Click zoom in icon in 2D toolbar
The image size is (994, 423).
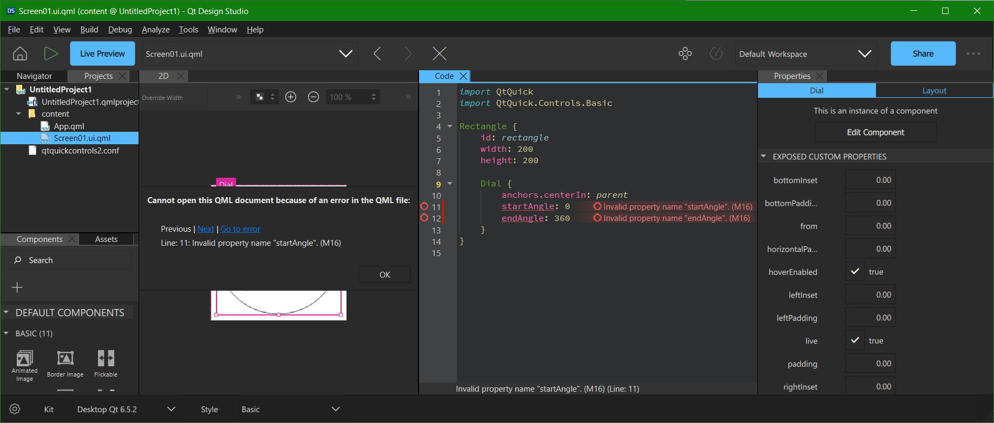pyautogui.click(x=291, y=97)
